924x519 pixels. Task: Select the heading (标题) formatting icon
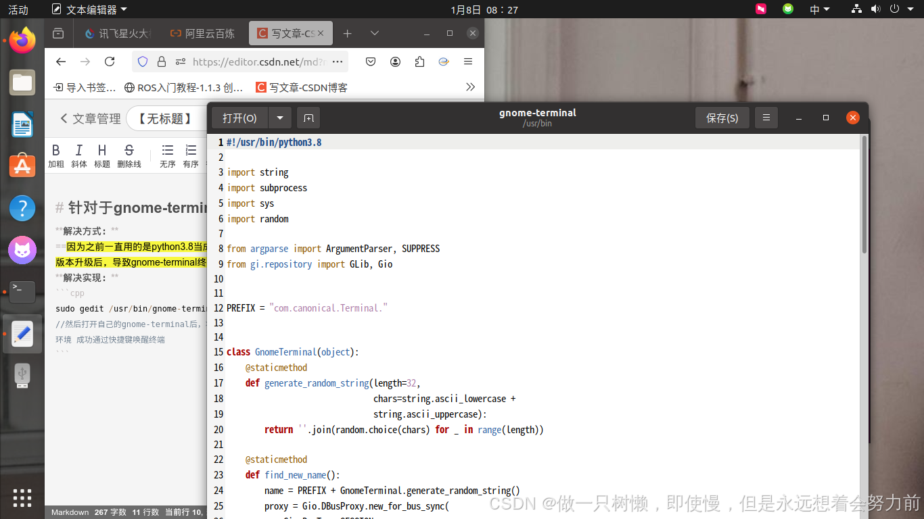101,150
